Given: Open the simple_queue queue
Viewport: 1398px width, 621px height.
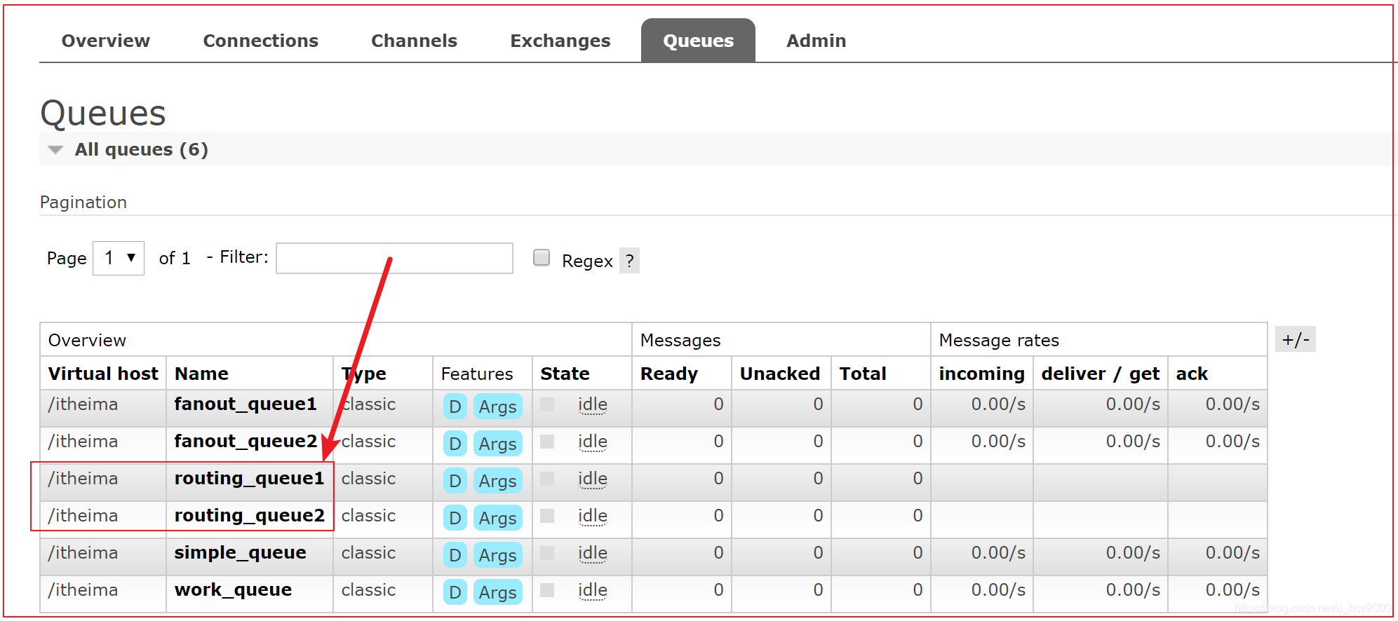Looking at the screenshot, I should [240, 553].
